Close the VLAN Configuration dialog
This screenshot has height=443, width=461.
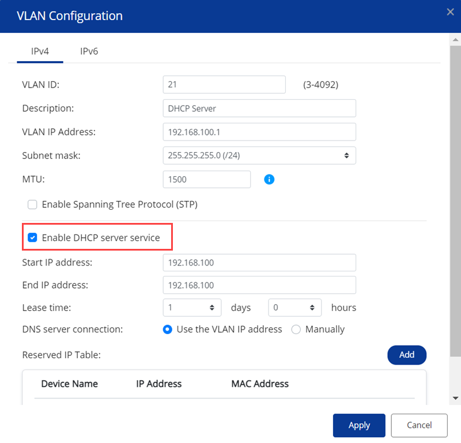450,12
